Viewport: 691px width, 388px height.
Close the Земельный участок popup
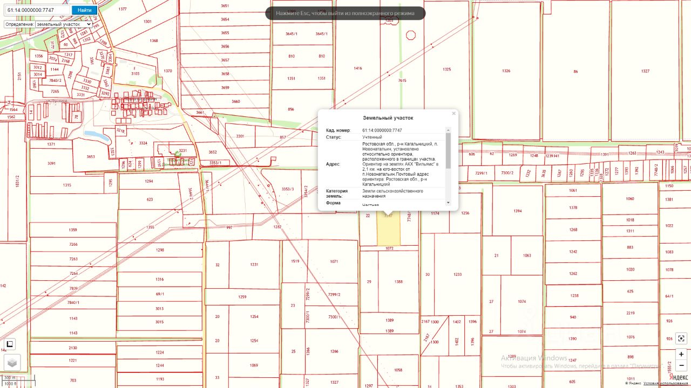pos(454,113)
